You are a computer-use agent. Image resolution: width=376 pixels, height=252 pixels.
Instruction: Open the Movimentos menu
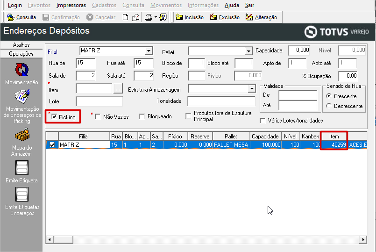[166, 5]
